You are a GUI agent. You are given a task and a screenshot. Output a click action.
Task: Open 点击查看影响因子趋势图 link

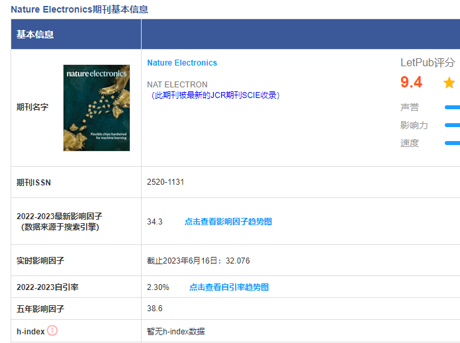(228, 222)
